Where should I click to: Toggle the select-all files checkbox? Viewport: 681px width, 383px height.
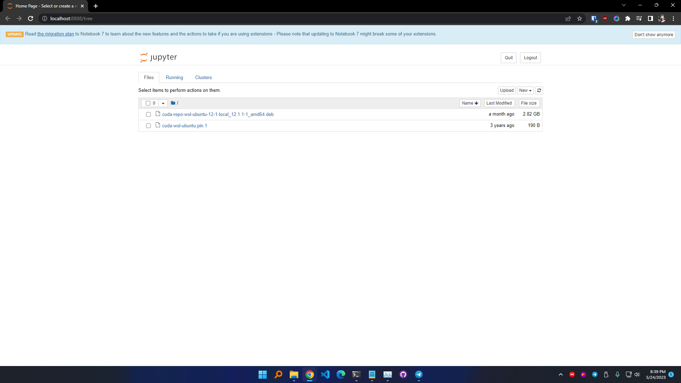(x=148, y=103)
